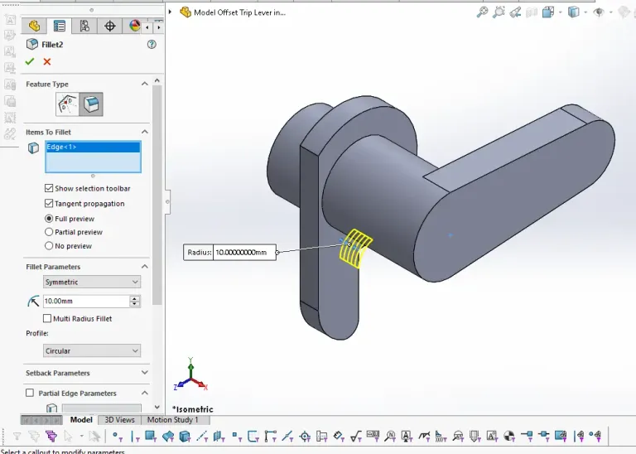Open the DimXpertManager crosshair tab
Screen dimensions: 636x454
pyautogui.click(x=109, y=26)
